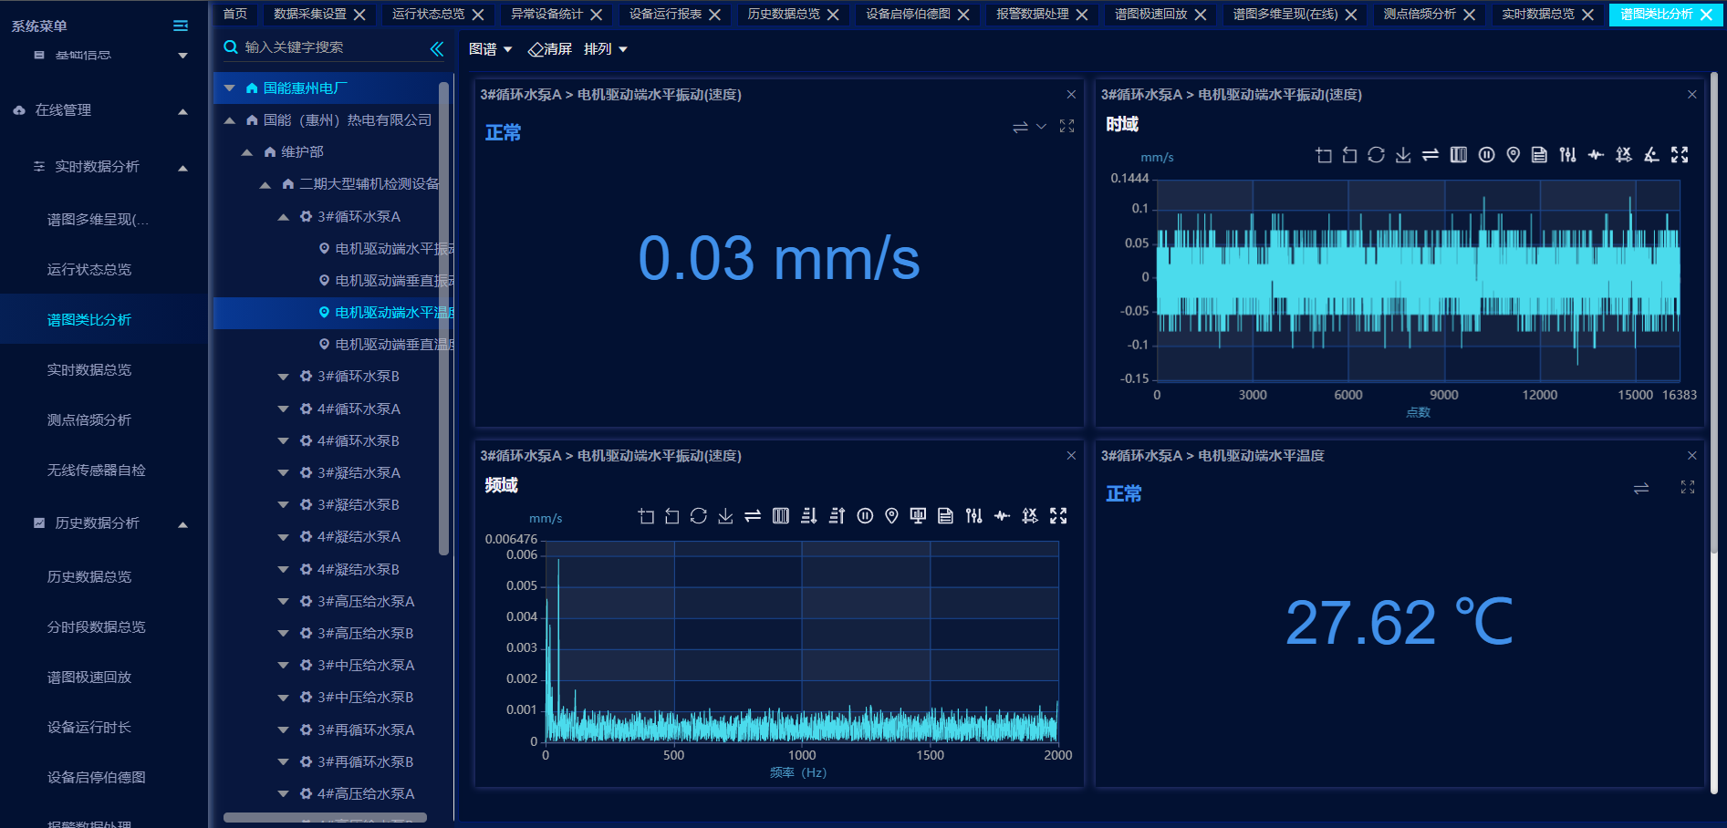Click the tree panel horizontal scrollbar
This screenshot has height=828, width=1727.
[325, 818]
